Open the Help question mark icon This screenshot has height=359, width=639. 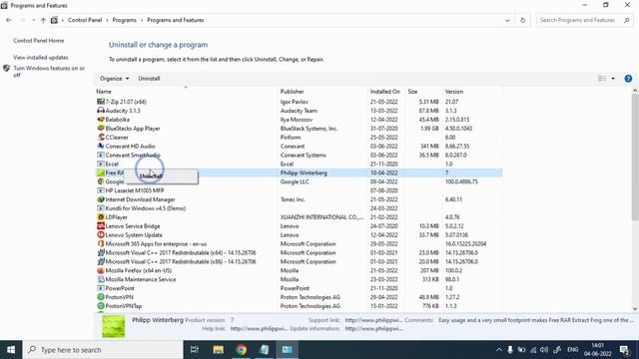tap(628, 79)
